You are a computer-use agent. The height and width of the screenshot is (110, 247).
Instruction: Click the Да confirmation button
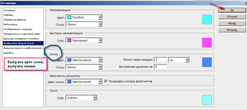pyautogui.click(x=232, y=10)
